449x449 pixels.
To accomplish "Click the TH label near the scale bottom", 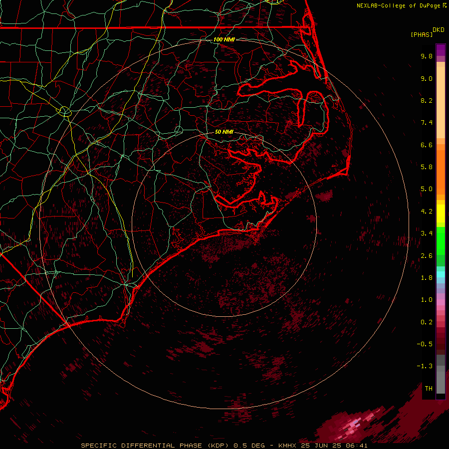I will tap(429, 389).
